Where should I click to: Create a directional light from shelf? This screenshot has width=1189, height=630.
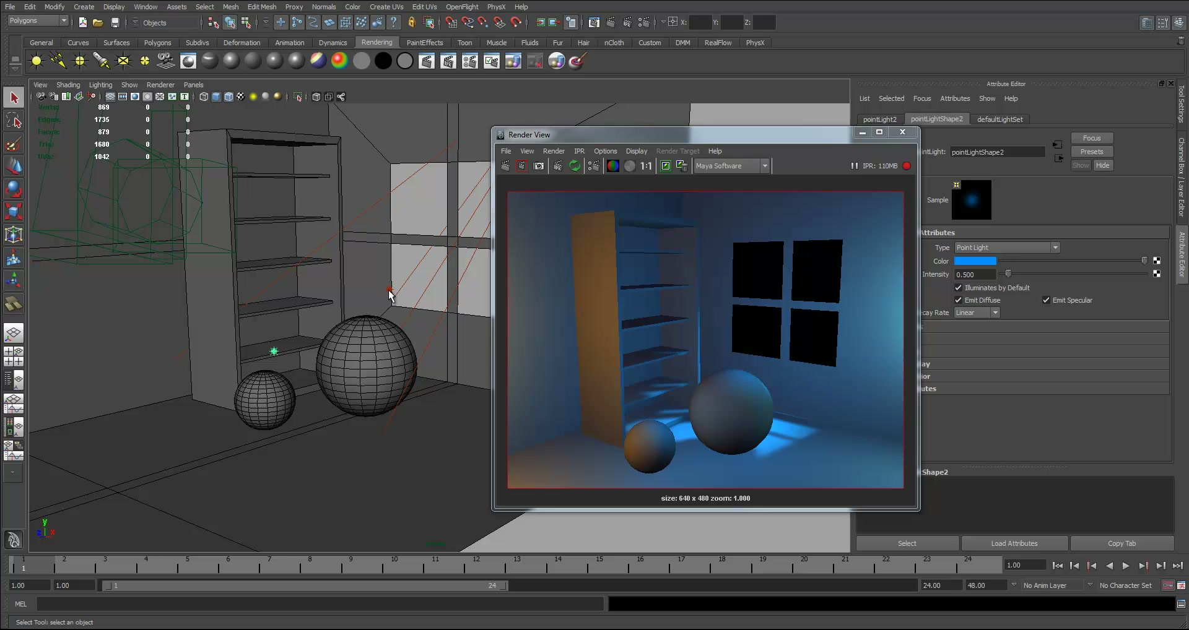(58, 61)
